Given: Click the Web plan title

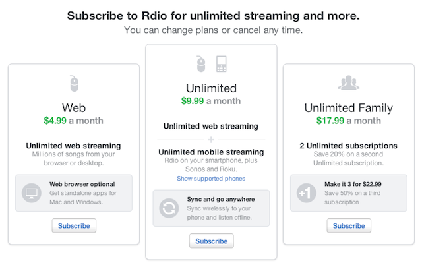Looking at the screenshot, I should pyautogui.click(x=74, y=108).
